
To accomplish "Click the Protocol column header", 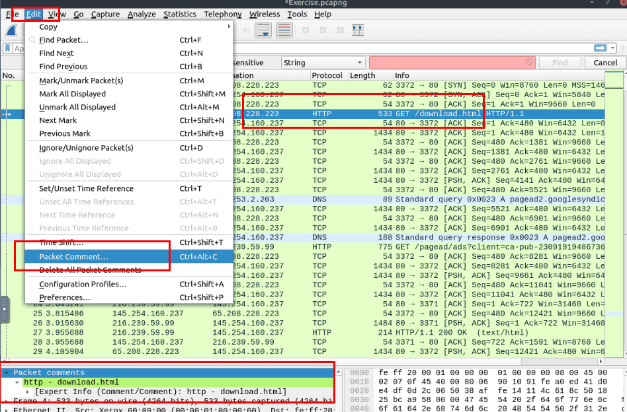I will (329, 75).
